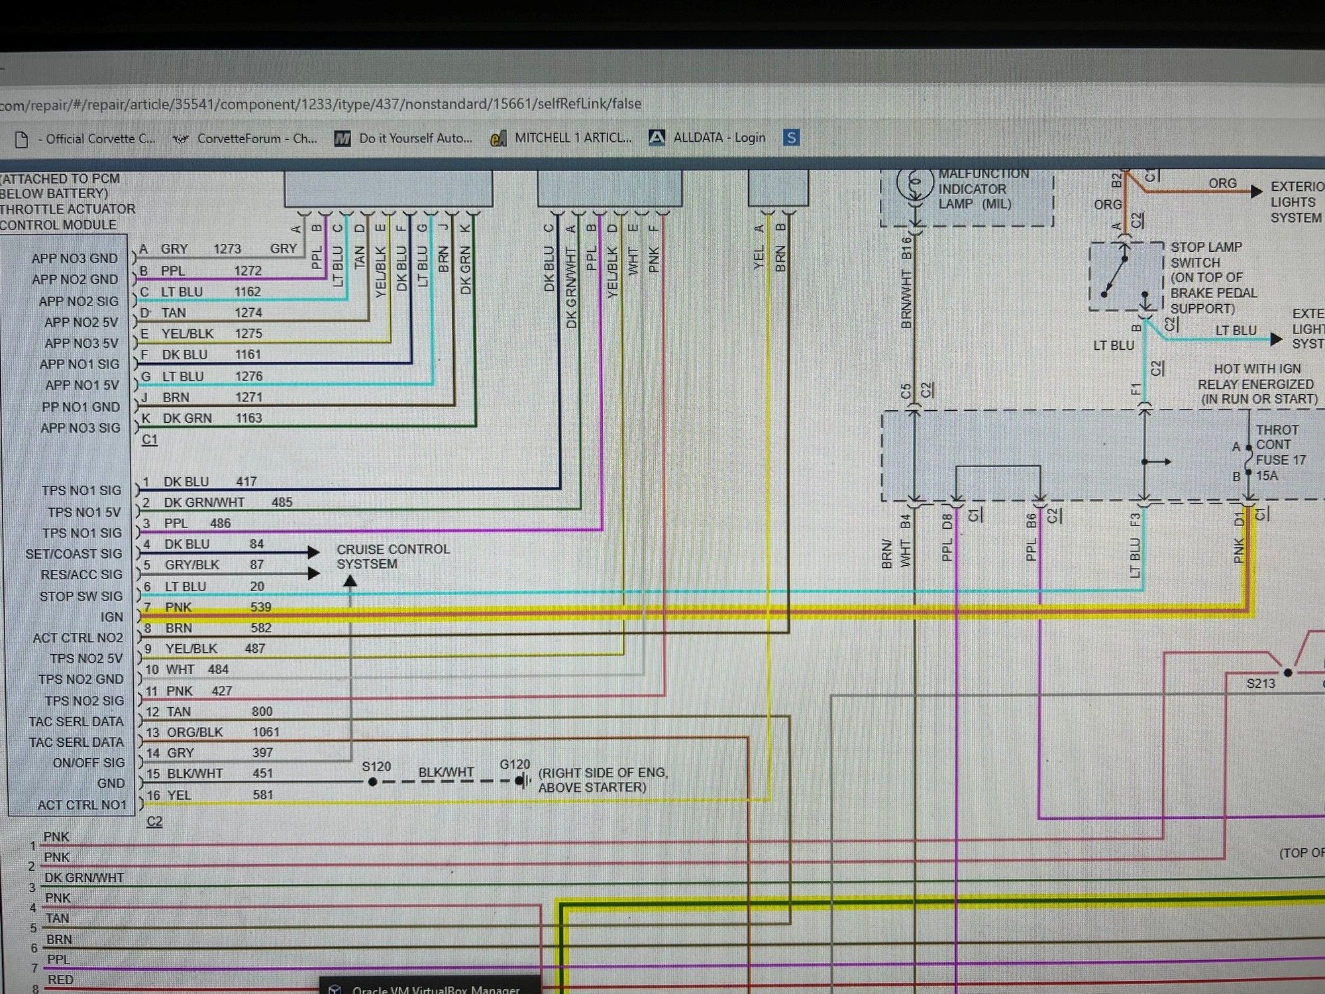Click the STOP LAMP SWITCH symbol box
The height and width of the screenshot is (994, 1325).
click(1126, 276)
